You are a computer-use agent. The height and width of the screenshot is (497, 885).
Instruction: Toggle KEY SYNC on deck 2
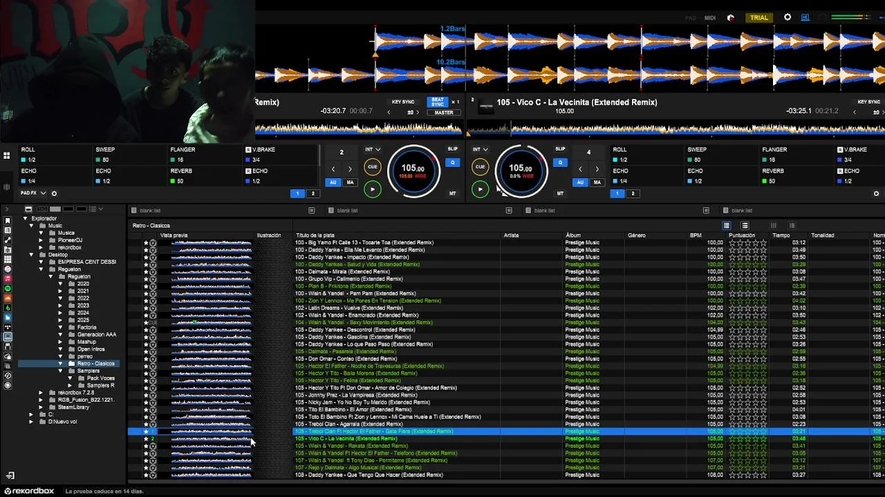(x=868, y=102)
